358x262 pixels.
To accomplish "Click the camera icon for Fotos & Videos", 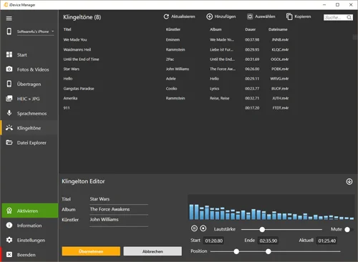I will 9,69.
